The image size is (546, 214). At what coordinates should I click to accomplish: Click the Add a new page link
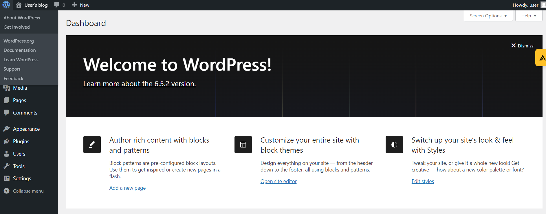click(x=127, y=188)
